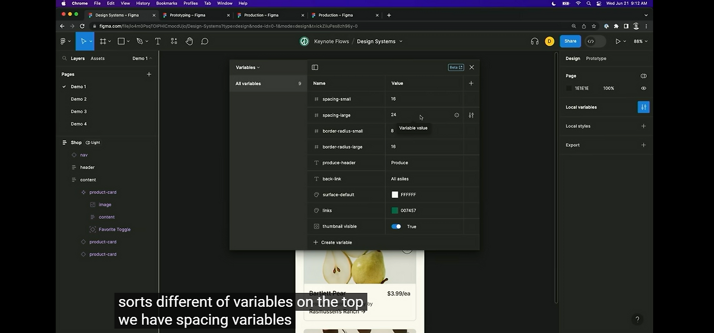This screenshot has width=714, height=333.
Task: Add an export setting
Action: tap(643, 145)
